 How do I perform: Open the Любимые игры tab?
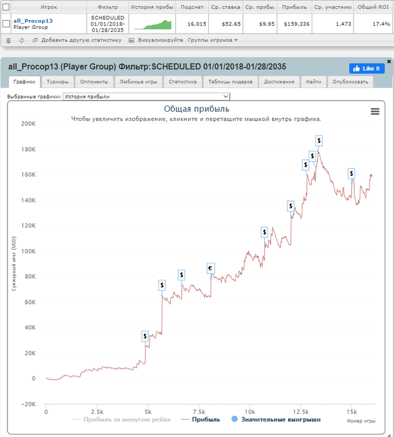(x=138, y=82)
